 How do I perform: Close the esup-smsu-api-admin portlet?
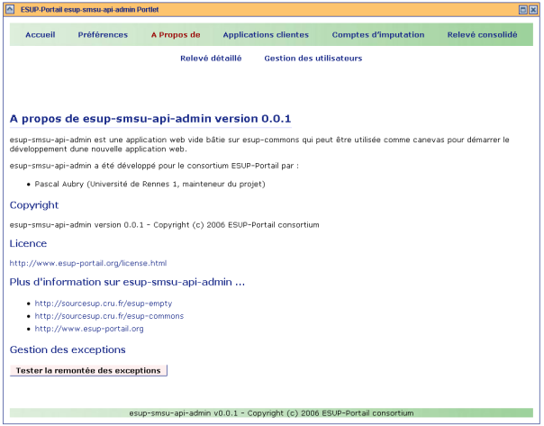click(x=533, y=10)
